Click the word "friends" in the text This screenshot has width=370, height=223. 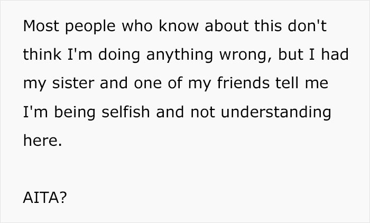tap(243, 83)
